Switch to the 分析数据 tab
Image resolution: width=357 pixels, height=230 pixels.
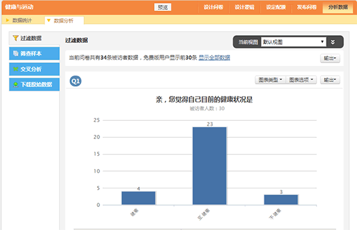click(x=338, y=7)
